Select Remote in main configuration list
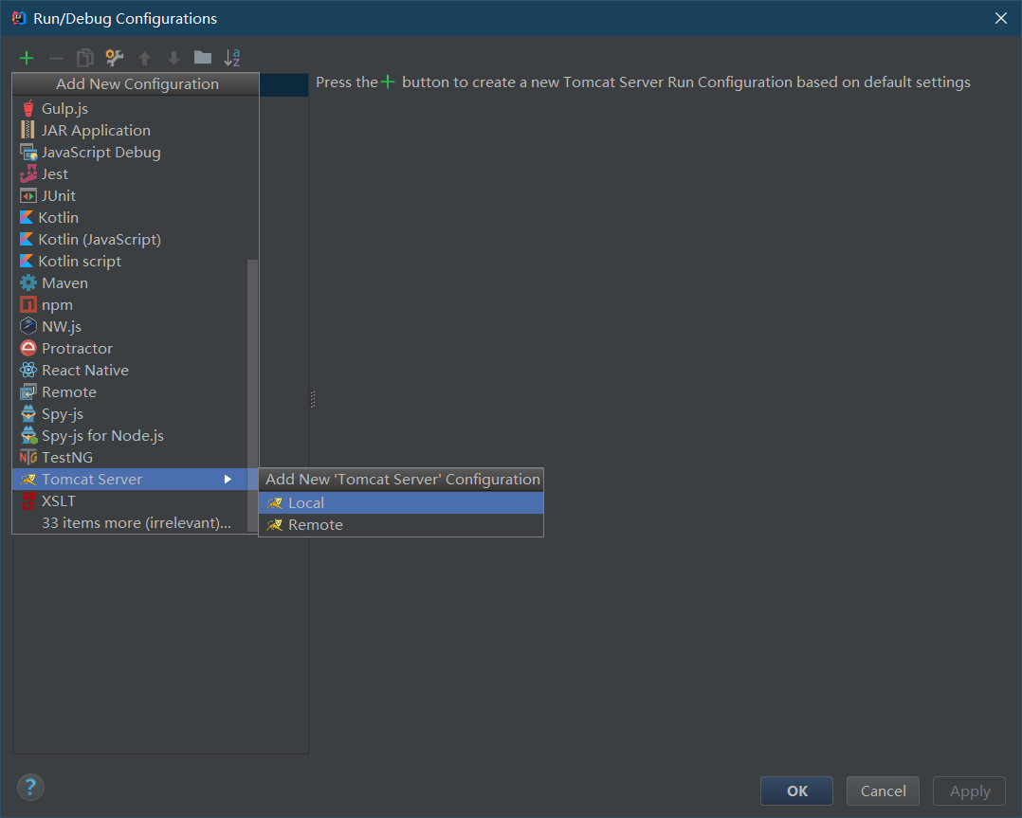 click(x=131, y=391)
